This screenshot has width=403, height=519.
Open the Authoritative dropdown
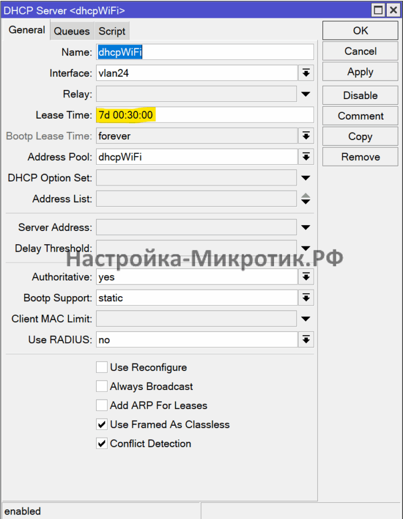coord(306,276)
